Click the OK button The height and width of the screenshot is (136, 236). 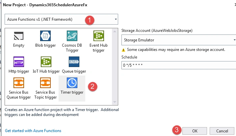coord(195,131)
